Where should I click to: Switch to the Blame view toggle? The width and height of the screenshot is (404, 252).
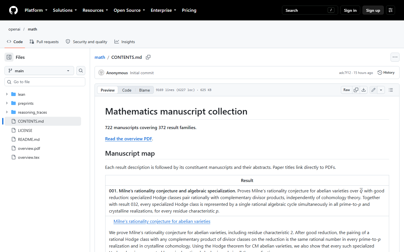point(144,90)
